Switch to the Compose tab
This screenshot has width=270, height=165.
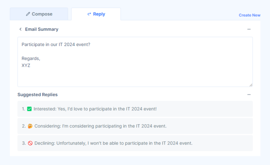pyautogui.click(x=39, y=14)
